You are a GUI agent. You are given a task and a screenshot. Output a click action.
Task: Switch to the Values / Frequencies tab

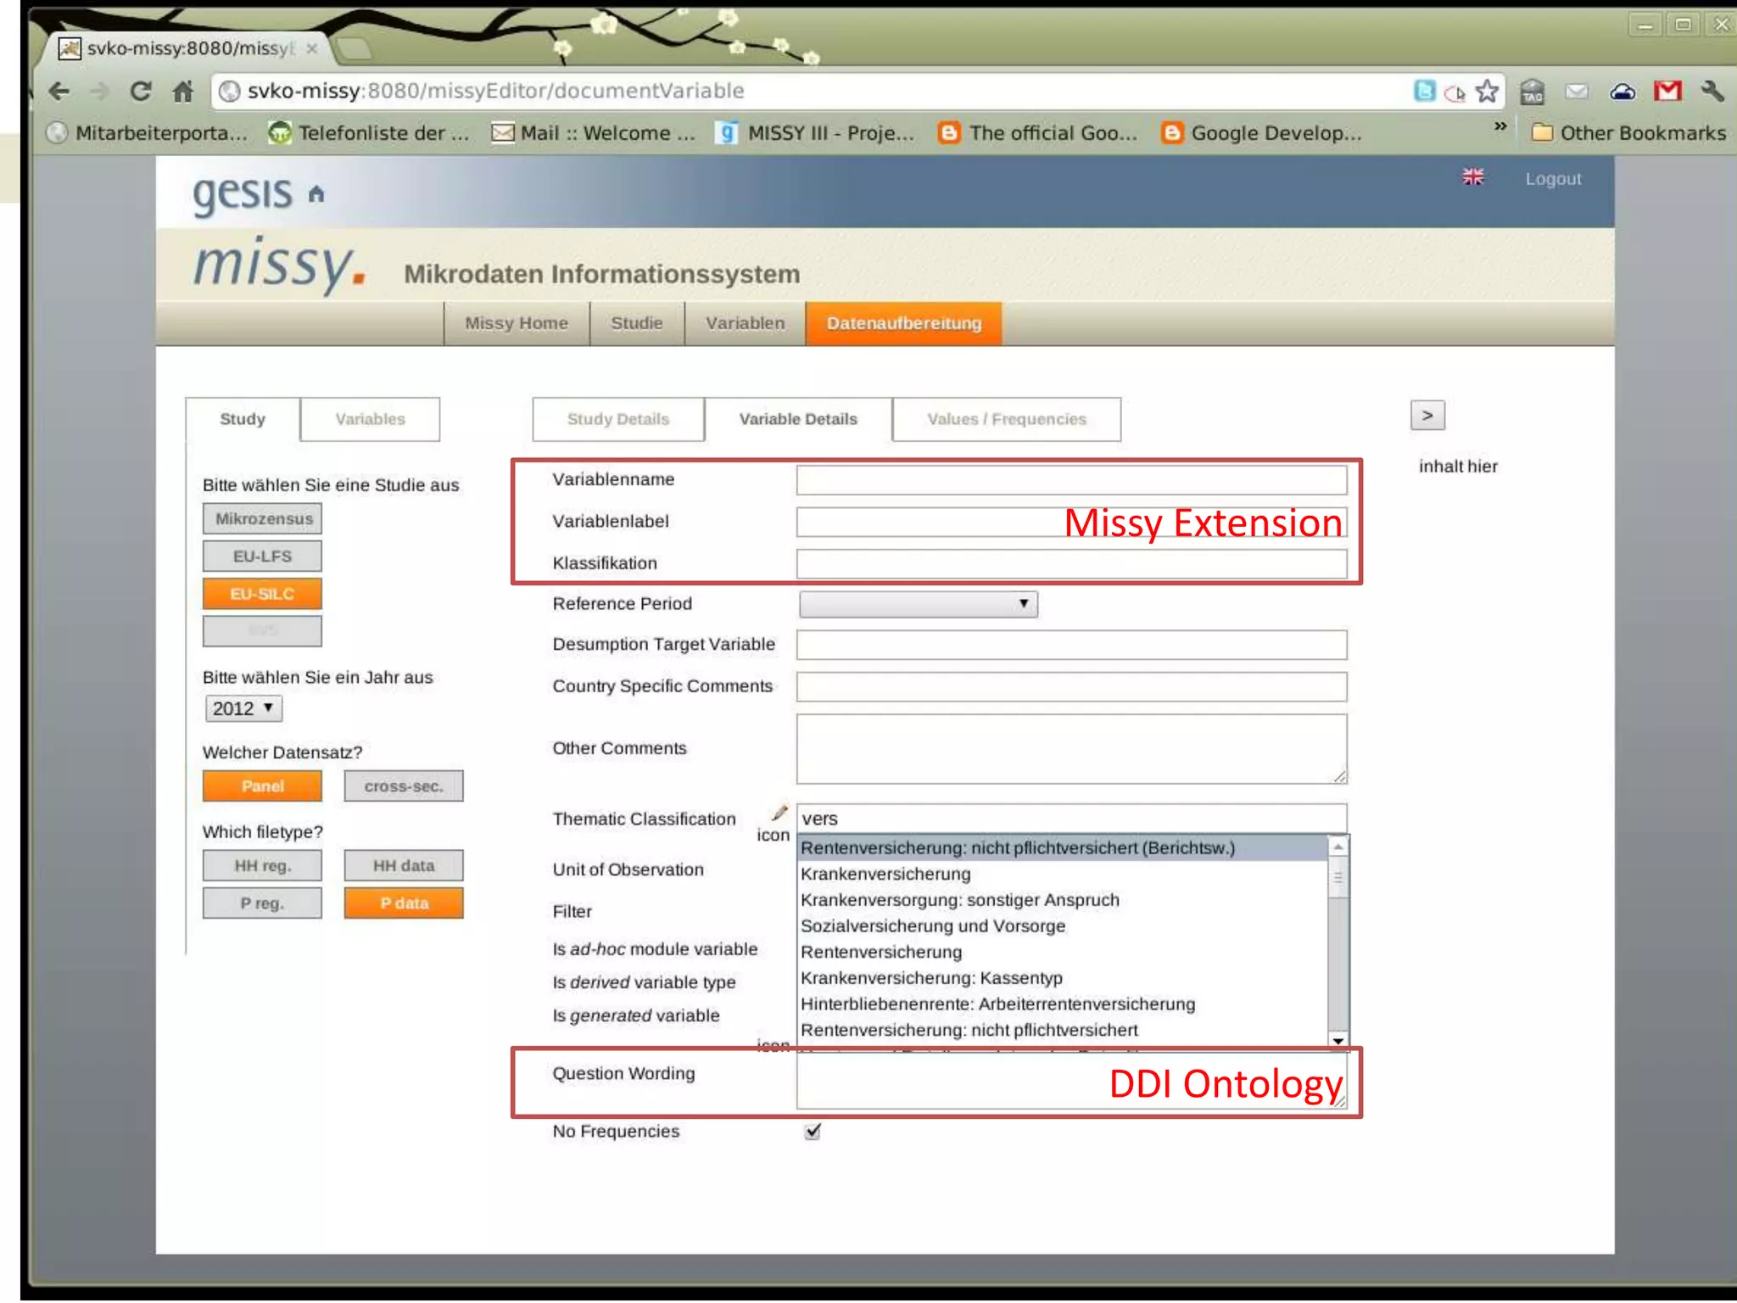tap(1007, 419)
